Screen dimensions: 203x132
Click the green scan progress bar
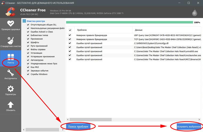(130, 22)
